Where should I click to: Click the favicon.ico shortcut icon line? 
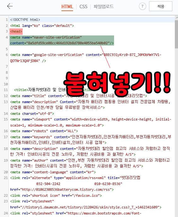pyautogui.click(x=56, y=195)
